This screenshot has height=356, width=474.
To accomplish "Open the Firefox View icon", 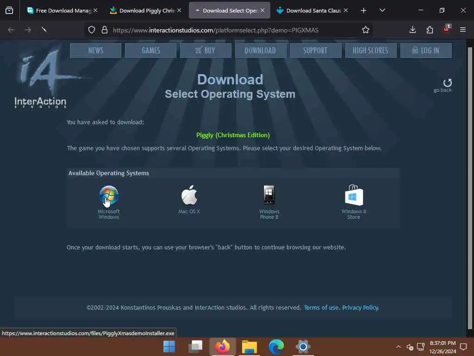I will tap(9, 11).
